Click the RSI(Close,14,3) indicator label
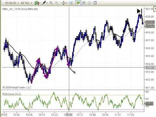This screenshot has width=156, height=117. (12, 94)
